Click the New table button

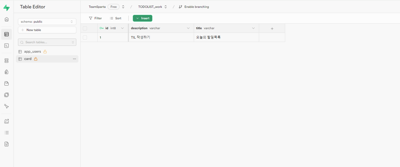[x=47, y=30]
